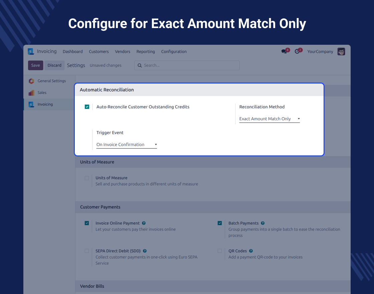
Task: Click the Invoicing app logo icon
Action: [31, 51]
